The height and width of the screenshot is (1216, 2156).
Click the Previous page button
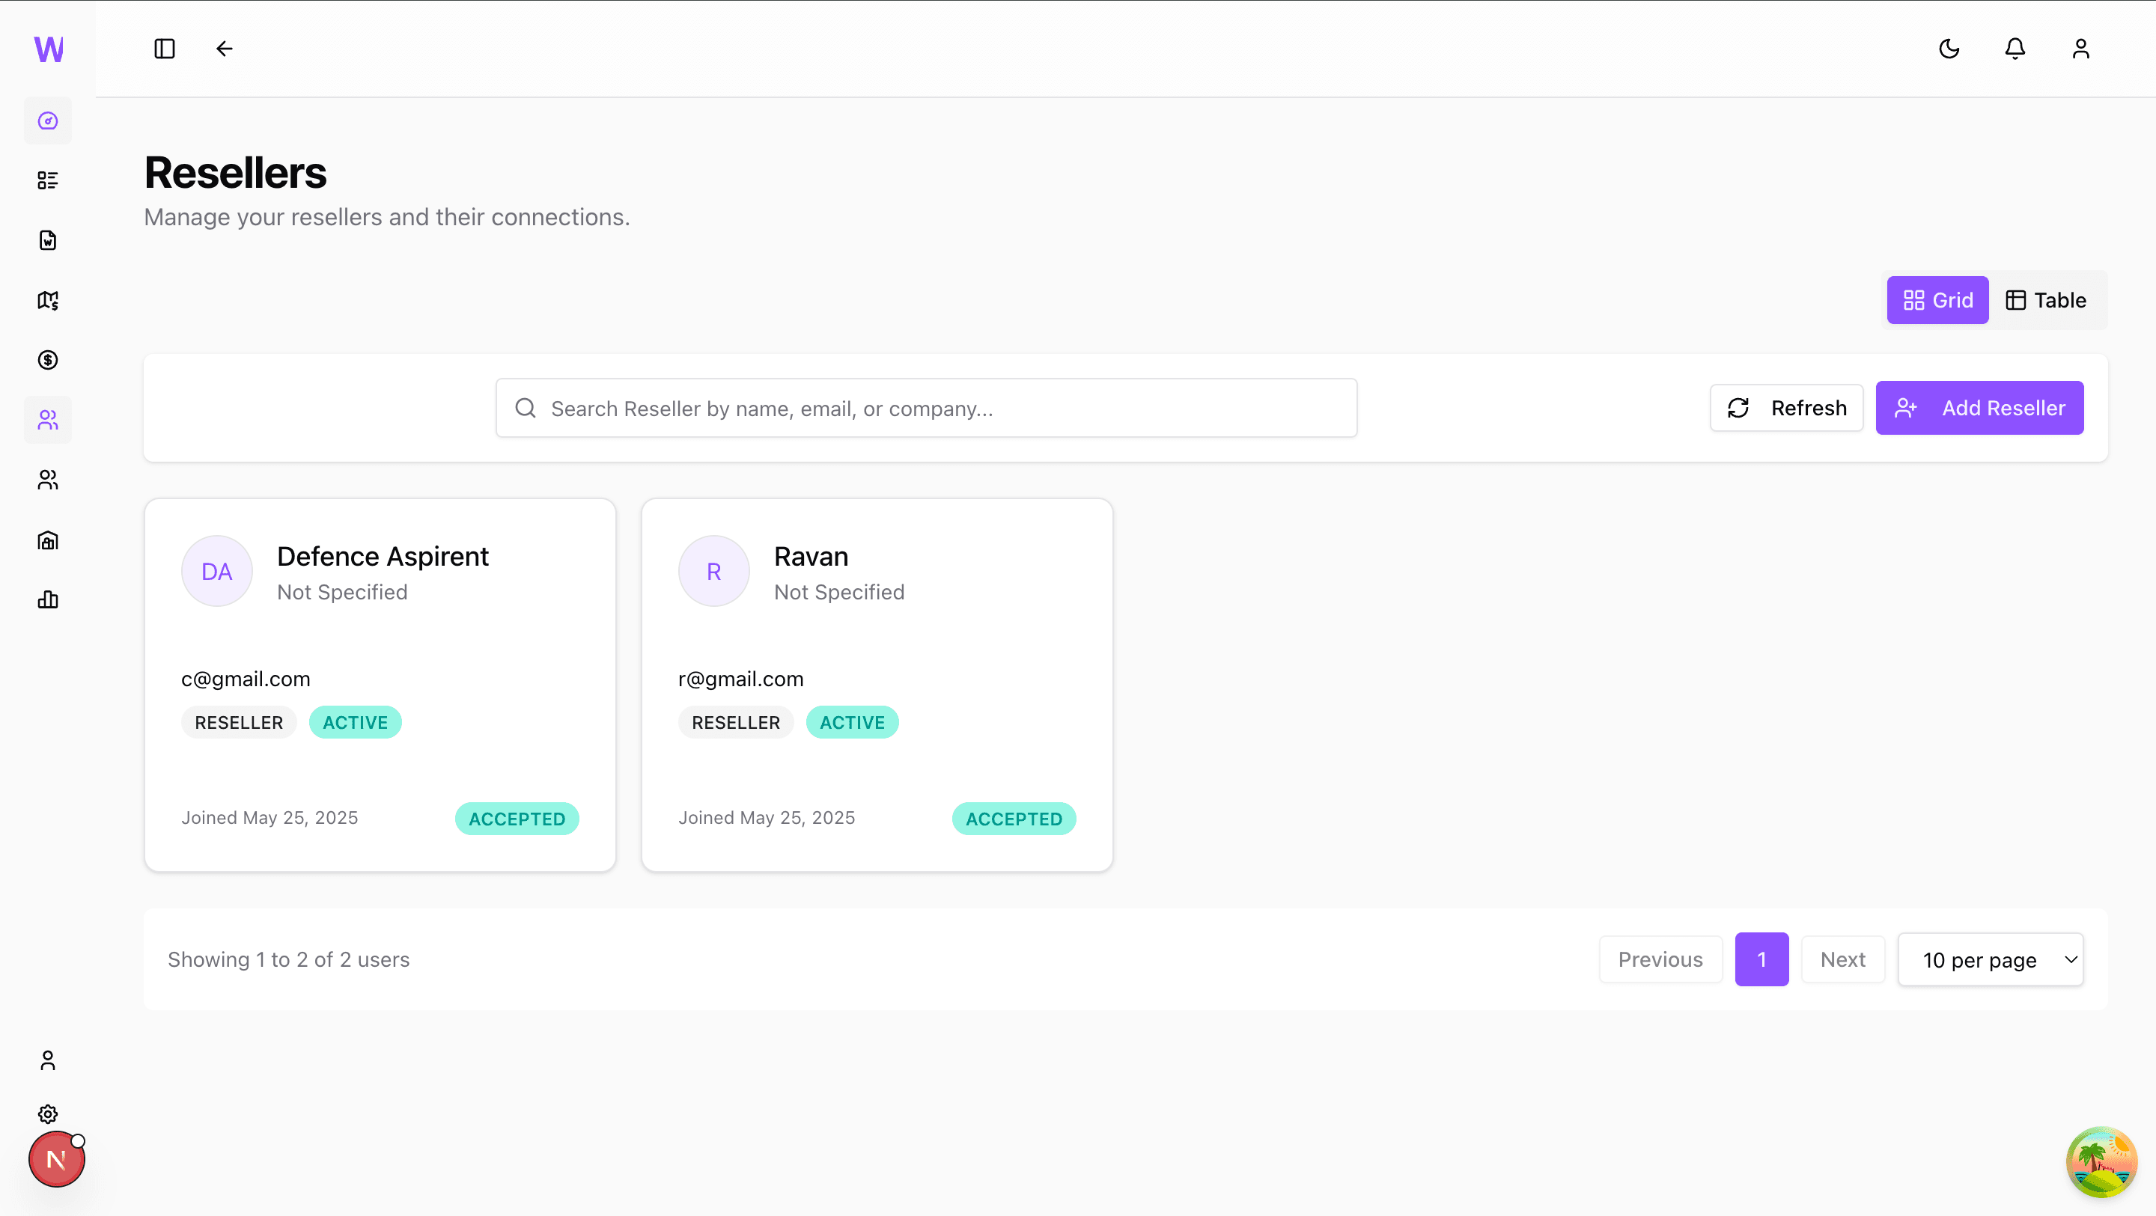pos(1660,959)
